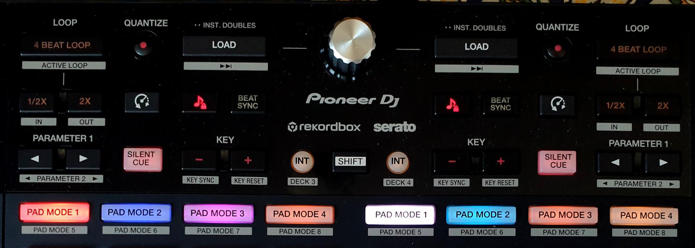Click left deck loop IN label

click(38, 122)
